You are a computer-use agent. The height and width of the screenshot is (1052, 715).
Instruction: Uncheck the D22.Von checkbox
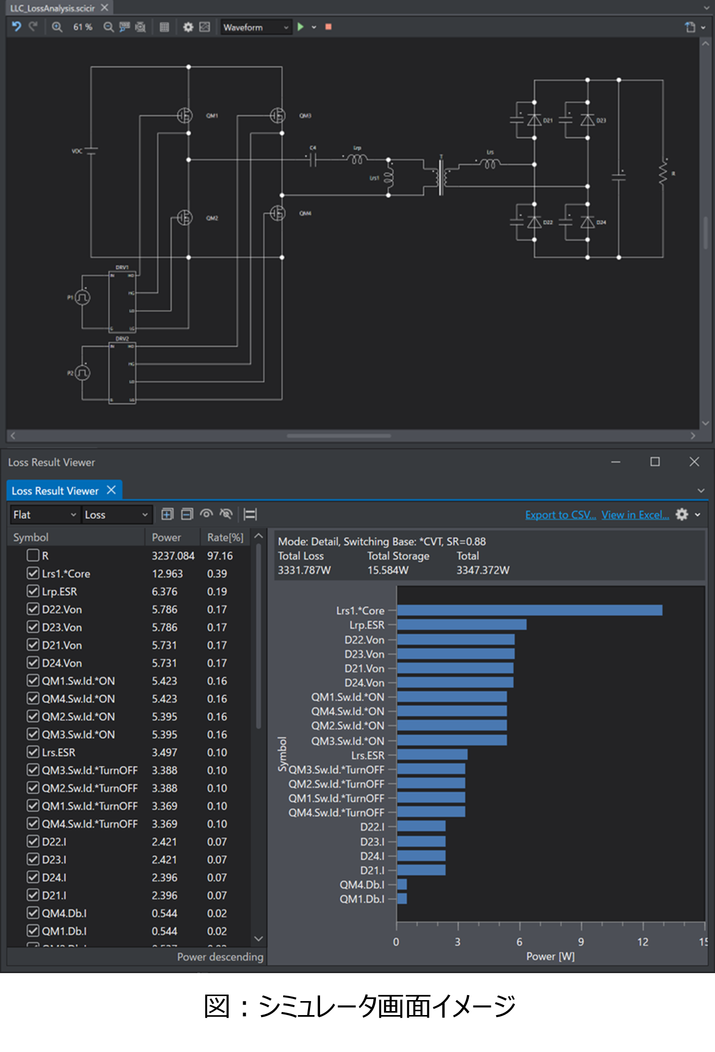33,609
